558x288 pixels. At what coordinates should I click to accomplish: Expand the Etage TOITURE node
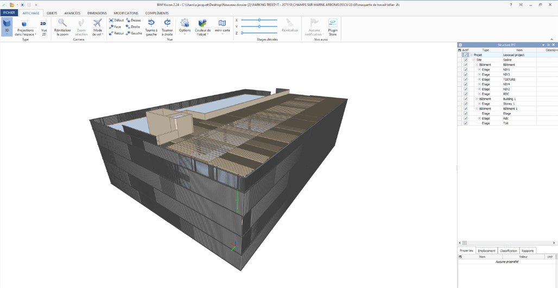coord(479,80)
